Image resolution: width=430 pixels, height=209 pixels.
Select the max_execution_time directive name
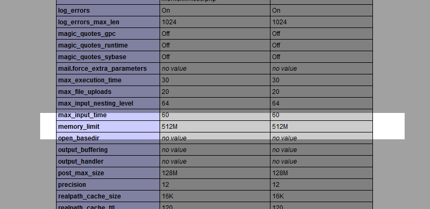(90, 80)
